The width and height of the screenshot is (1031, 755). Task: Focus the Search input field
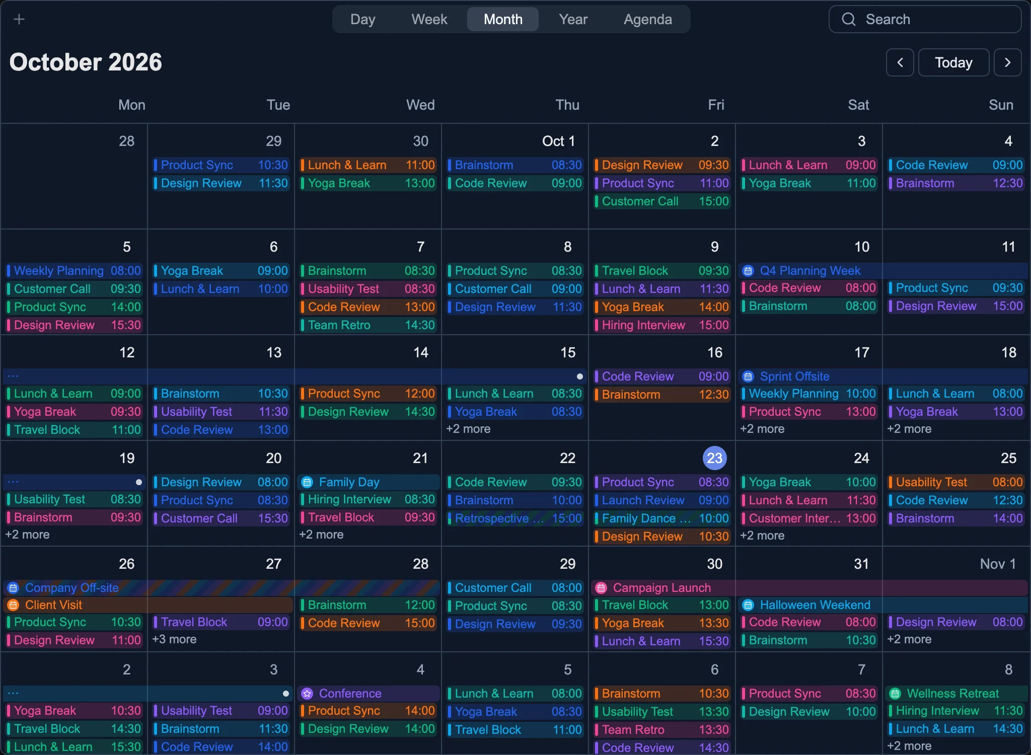point(925,19)
